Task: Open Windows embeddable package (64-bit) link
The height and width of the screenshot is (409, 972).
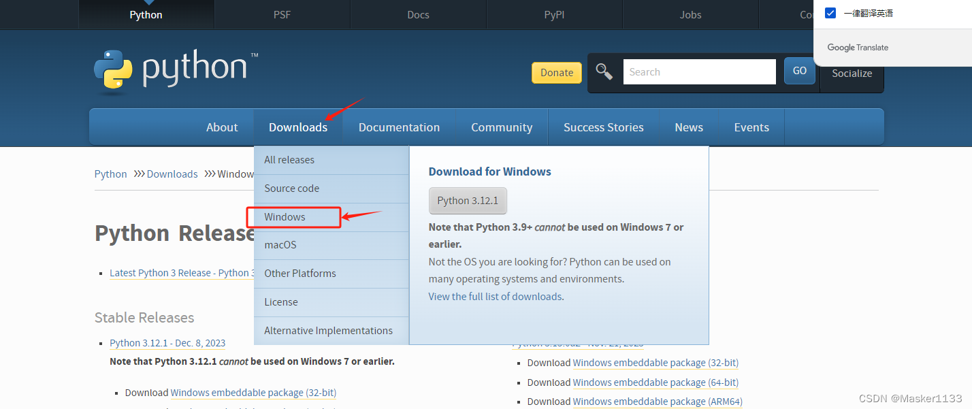Action: click(655, 382)
